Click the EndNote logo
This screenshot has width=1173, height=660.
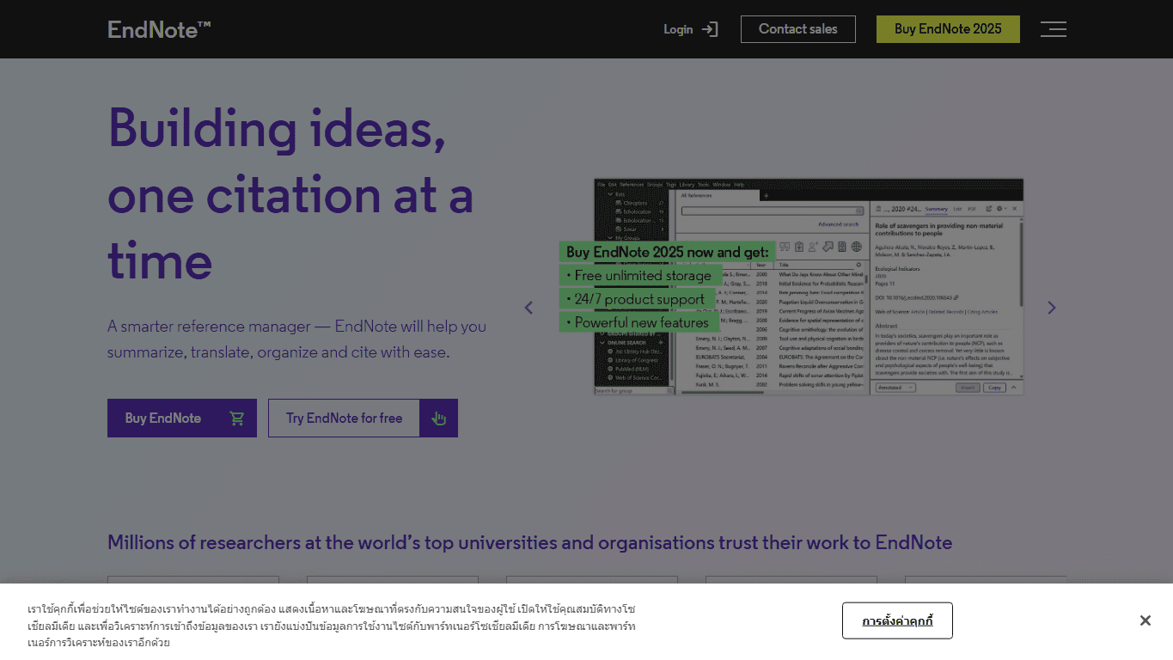(x=159, y=29)
